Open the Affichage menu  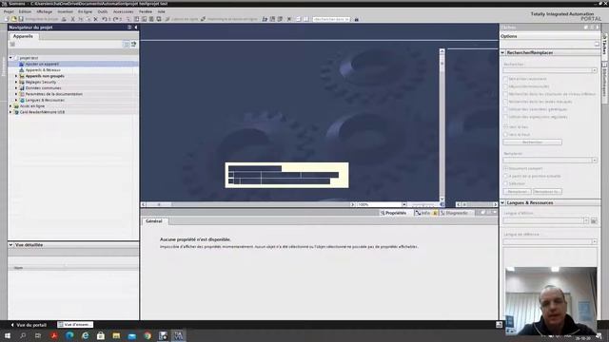pos(45,11)
